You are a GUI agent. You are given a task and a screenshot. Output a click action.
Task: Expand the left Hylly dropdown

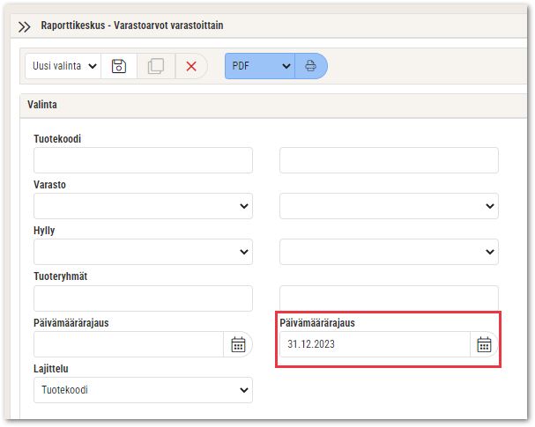pyautogui.click(x=143, y=252)
